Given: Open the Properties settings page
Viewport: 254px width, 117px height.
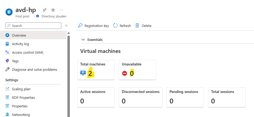Looking at the screenshot, I should tap(33, 106).
